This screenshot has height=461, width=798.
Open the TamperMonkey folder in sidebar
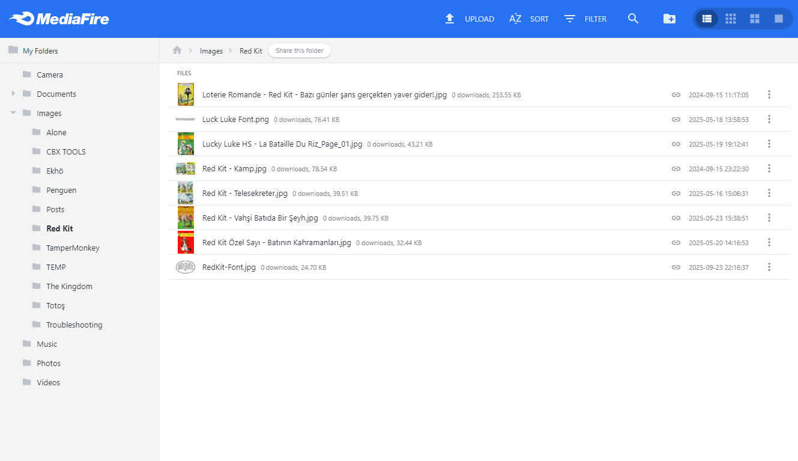[73, 248]
